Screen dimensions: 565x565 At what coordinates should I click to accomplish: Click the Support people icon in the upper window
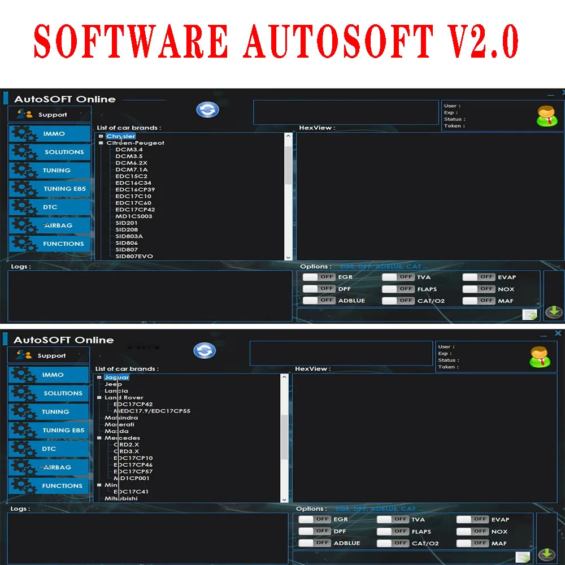tap(24, 114)
